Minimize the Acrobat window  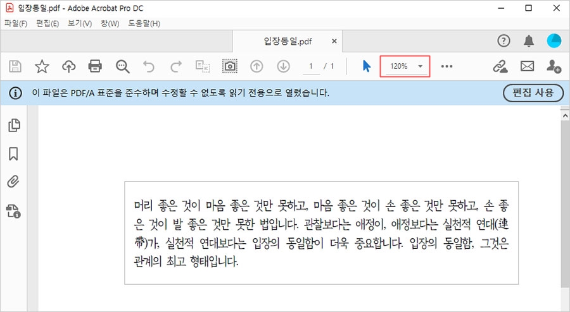point(502,8)
